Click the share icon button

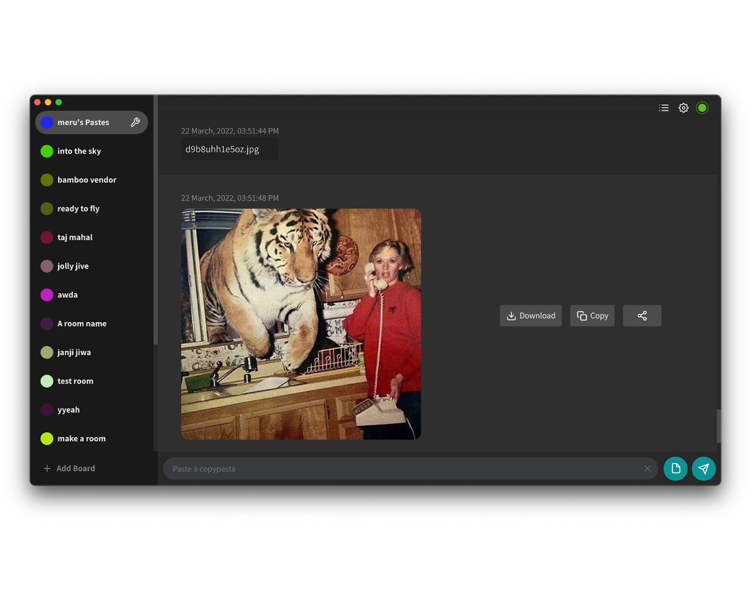pyautogui.click(x=642, y=316)
